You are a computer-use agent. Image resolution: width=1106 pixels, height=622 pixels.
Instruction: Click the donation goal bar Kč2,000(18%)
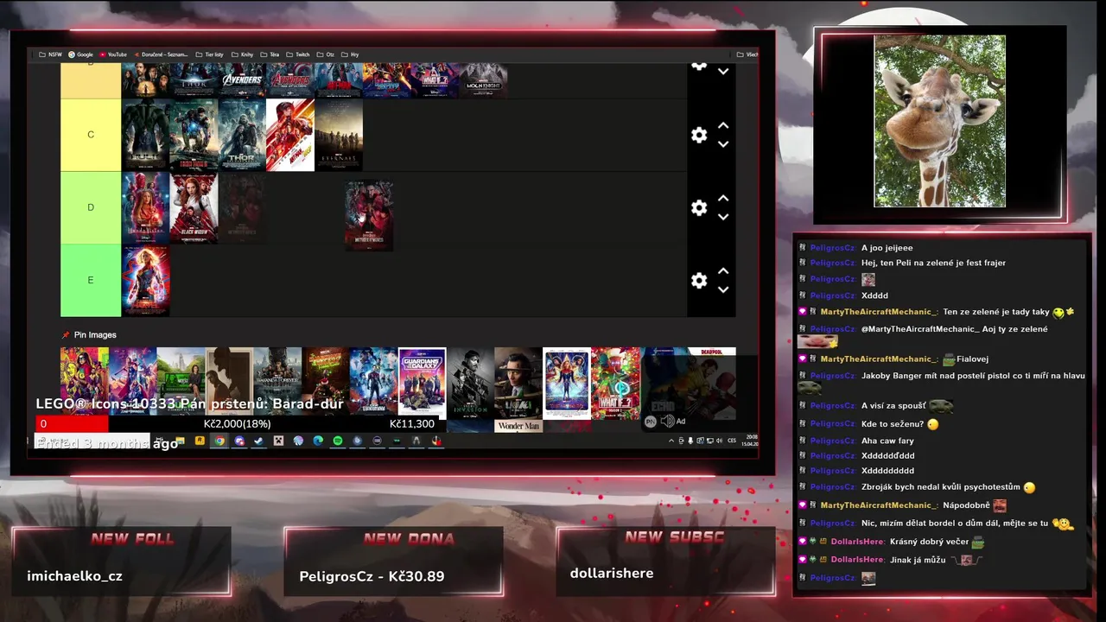(x=238, y=424)
